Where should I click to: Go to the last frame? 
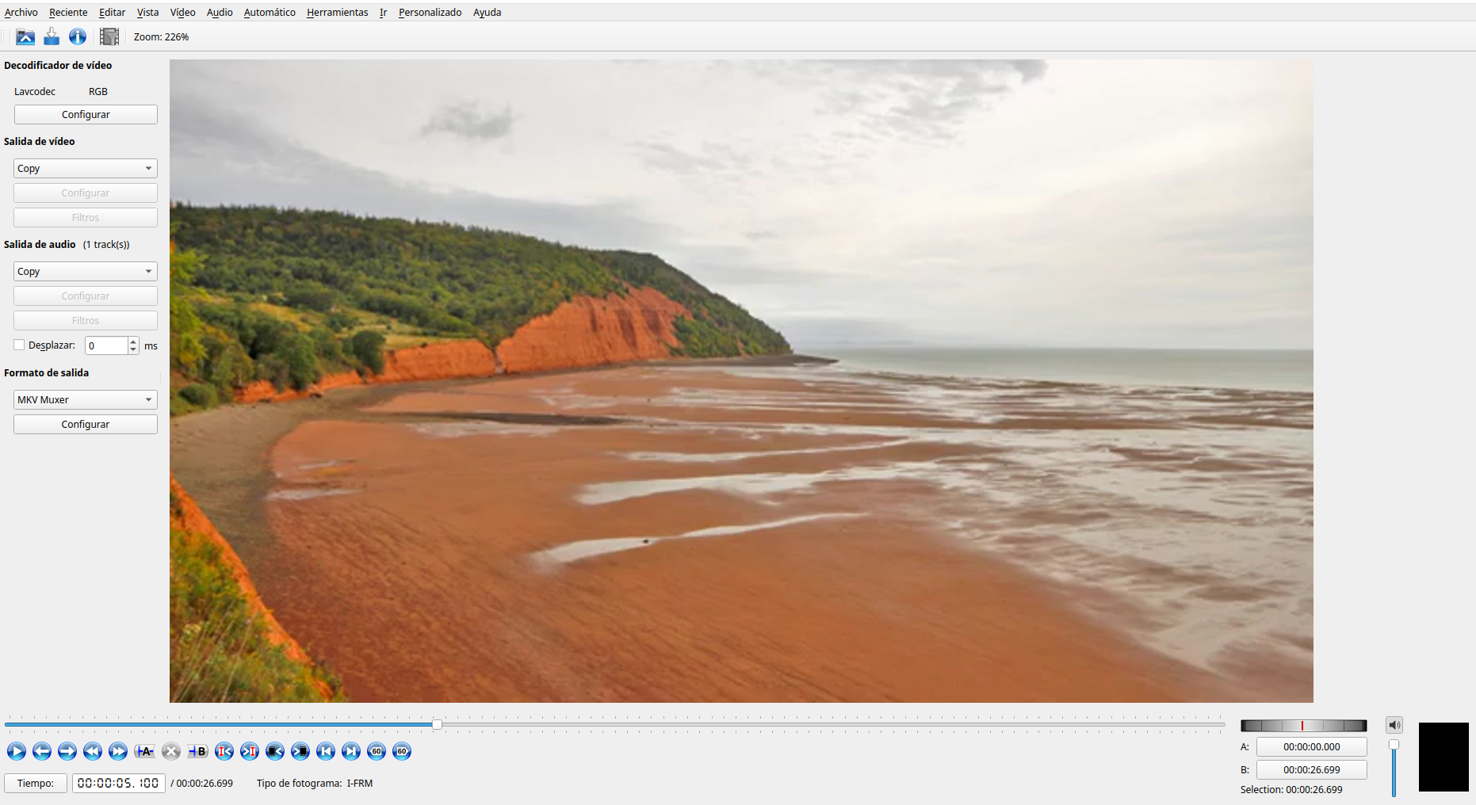tap(351, 751)
